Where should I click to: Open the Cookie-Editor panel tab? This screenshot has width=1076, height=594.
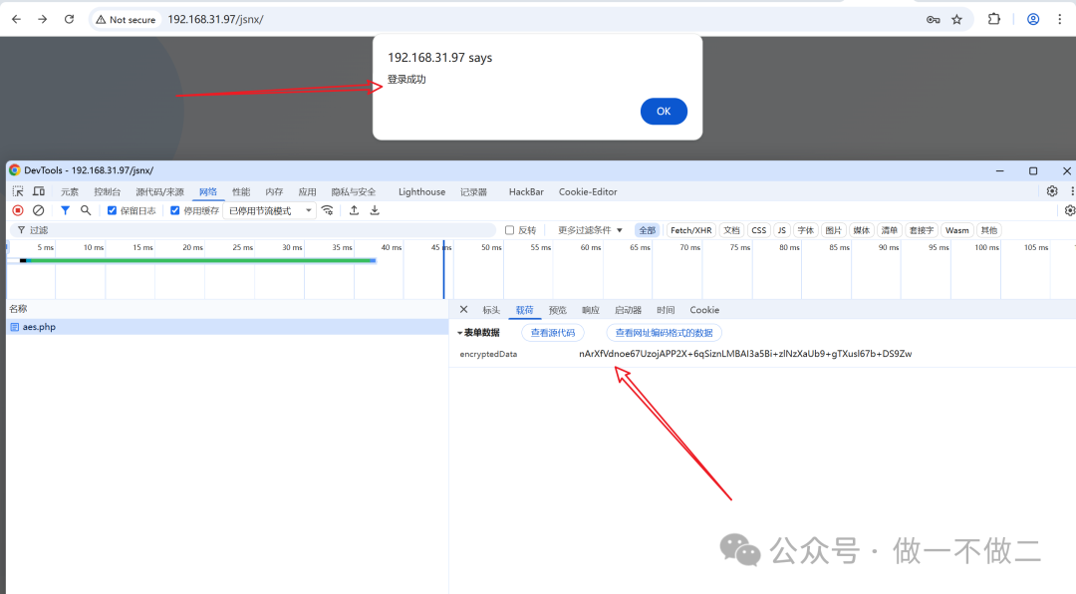pyautogui.click(x=588, y=192)
